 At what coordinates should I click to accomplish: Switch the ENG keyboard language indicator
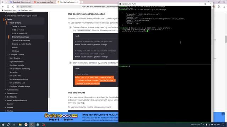tap(218, 125)
